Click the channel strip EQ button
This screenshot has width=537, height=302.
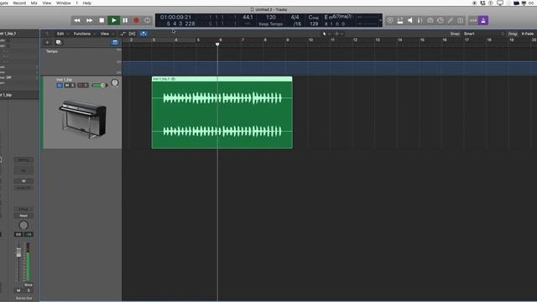pos(23,170)
